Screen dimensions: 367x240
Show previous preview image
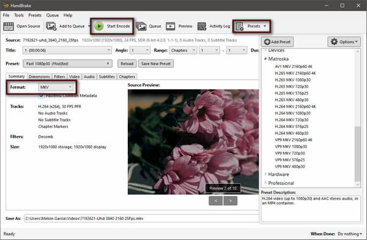point(215,201)
